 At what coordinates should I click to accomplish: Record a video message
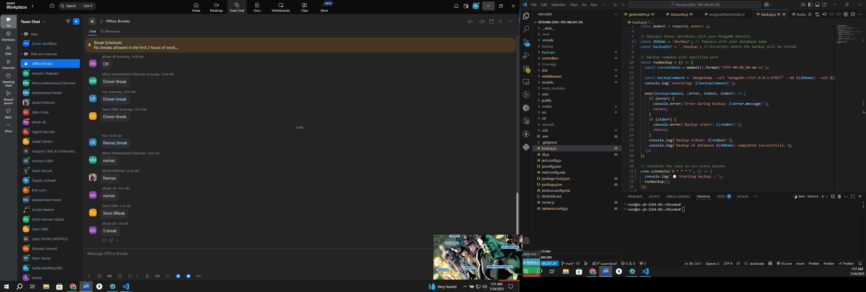point(157,276)
